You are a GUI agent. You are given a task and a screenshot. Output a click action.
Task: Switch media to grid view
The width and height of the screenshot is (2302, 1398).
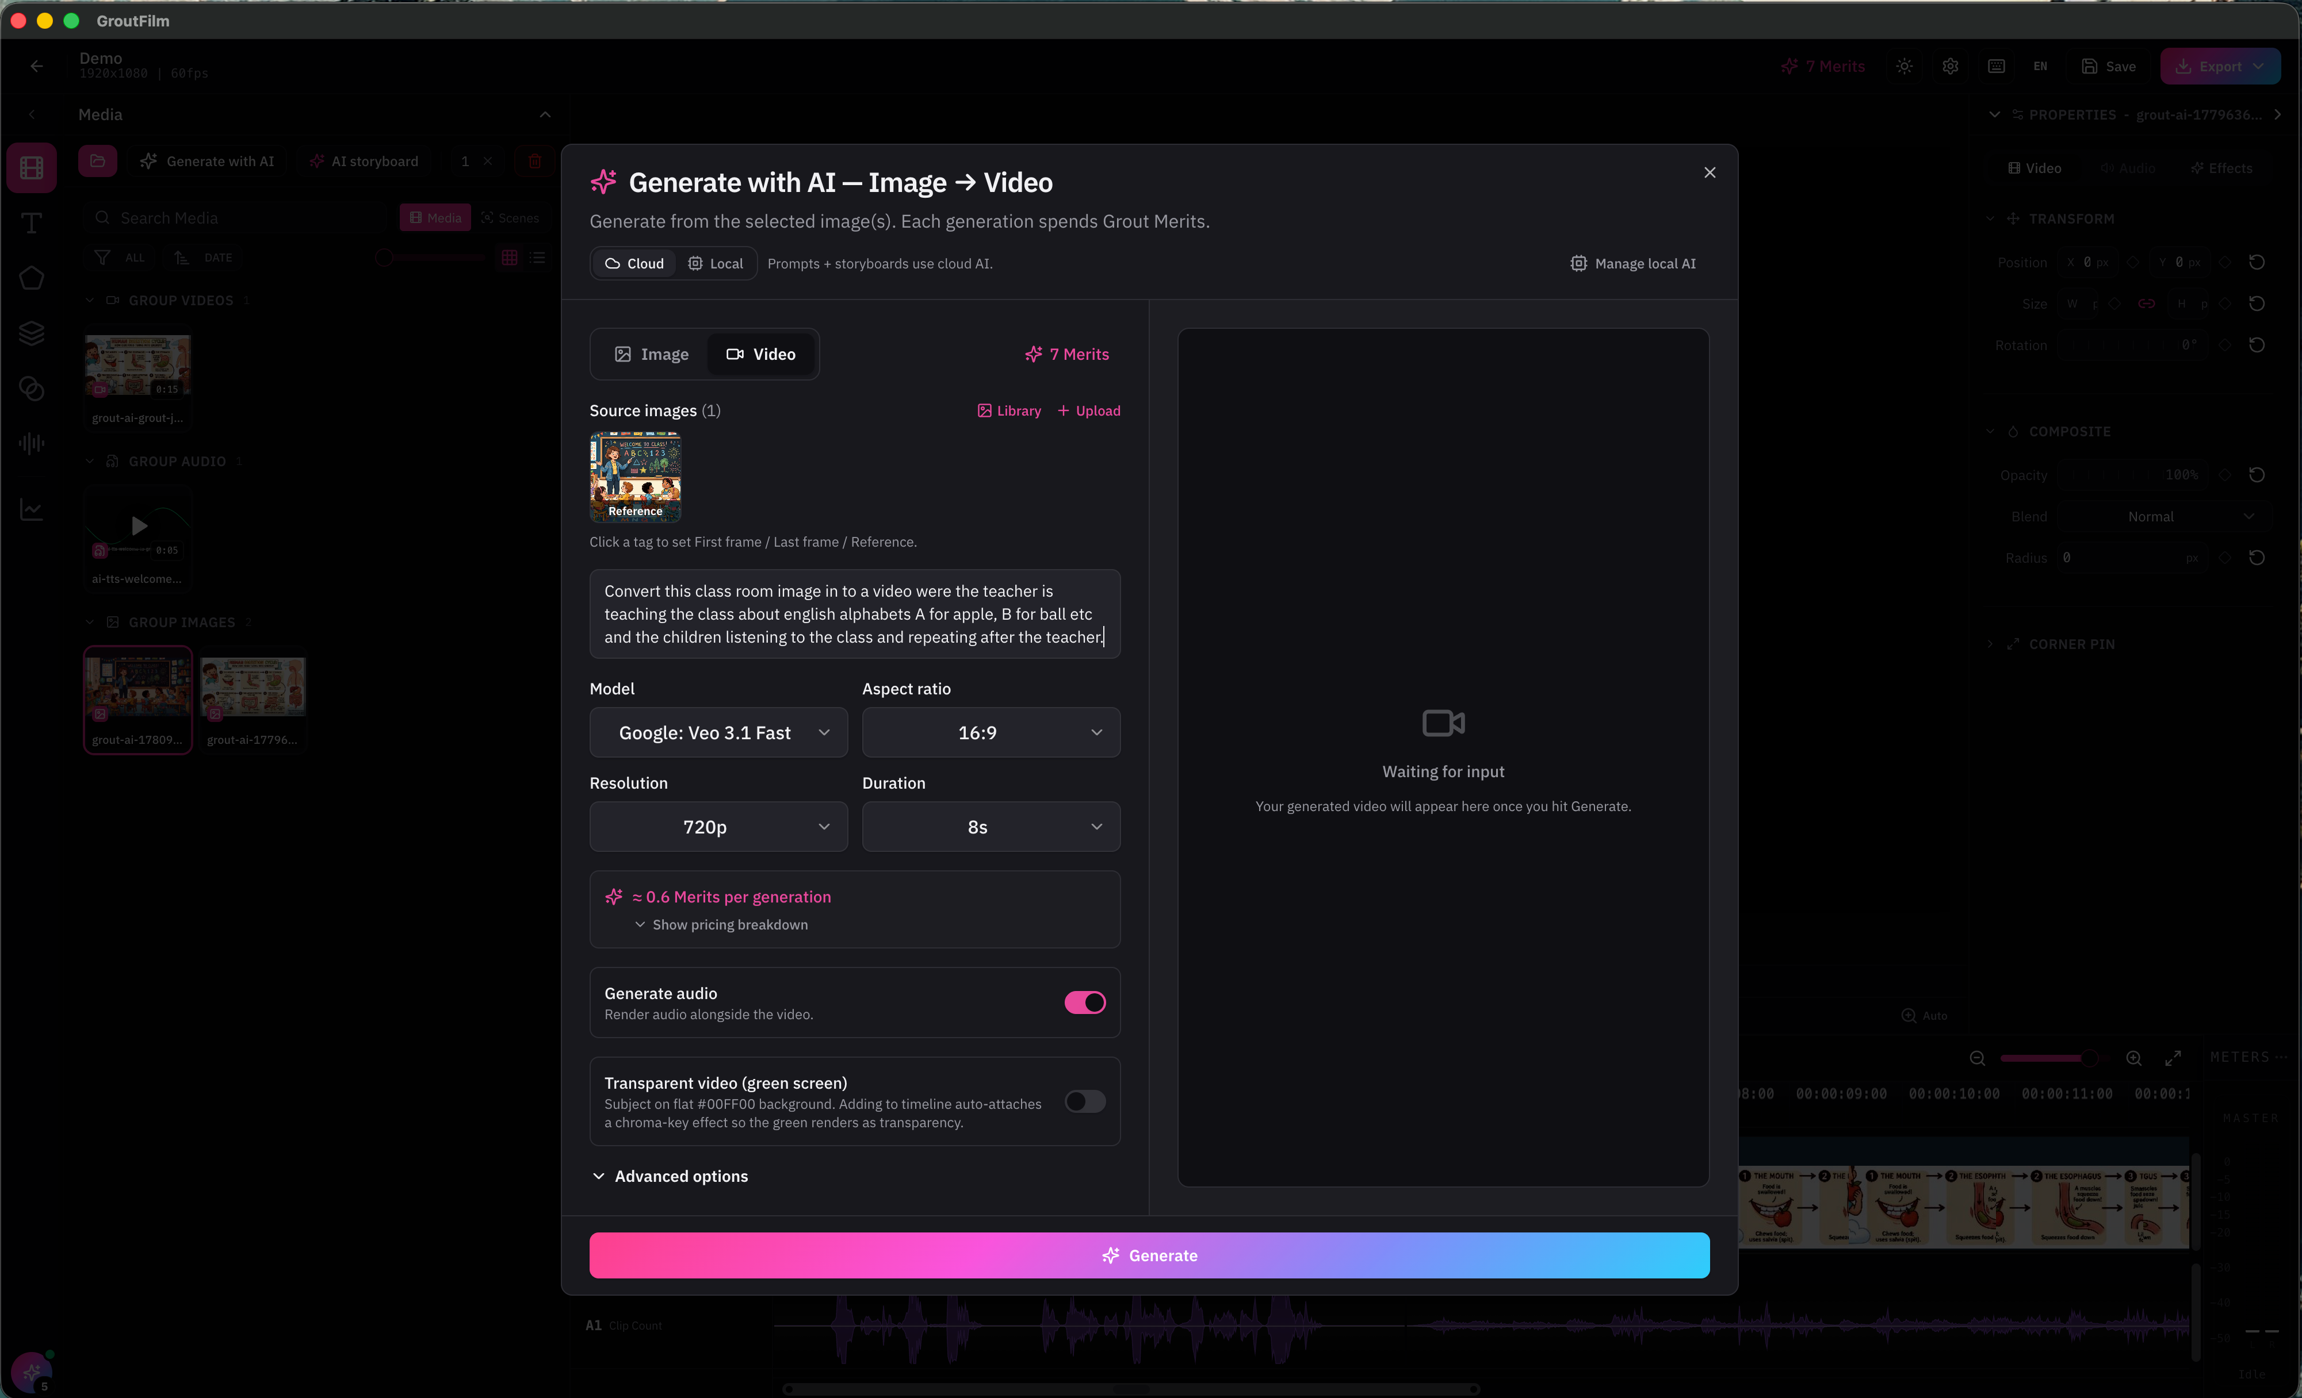click(509, 258)
